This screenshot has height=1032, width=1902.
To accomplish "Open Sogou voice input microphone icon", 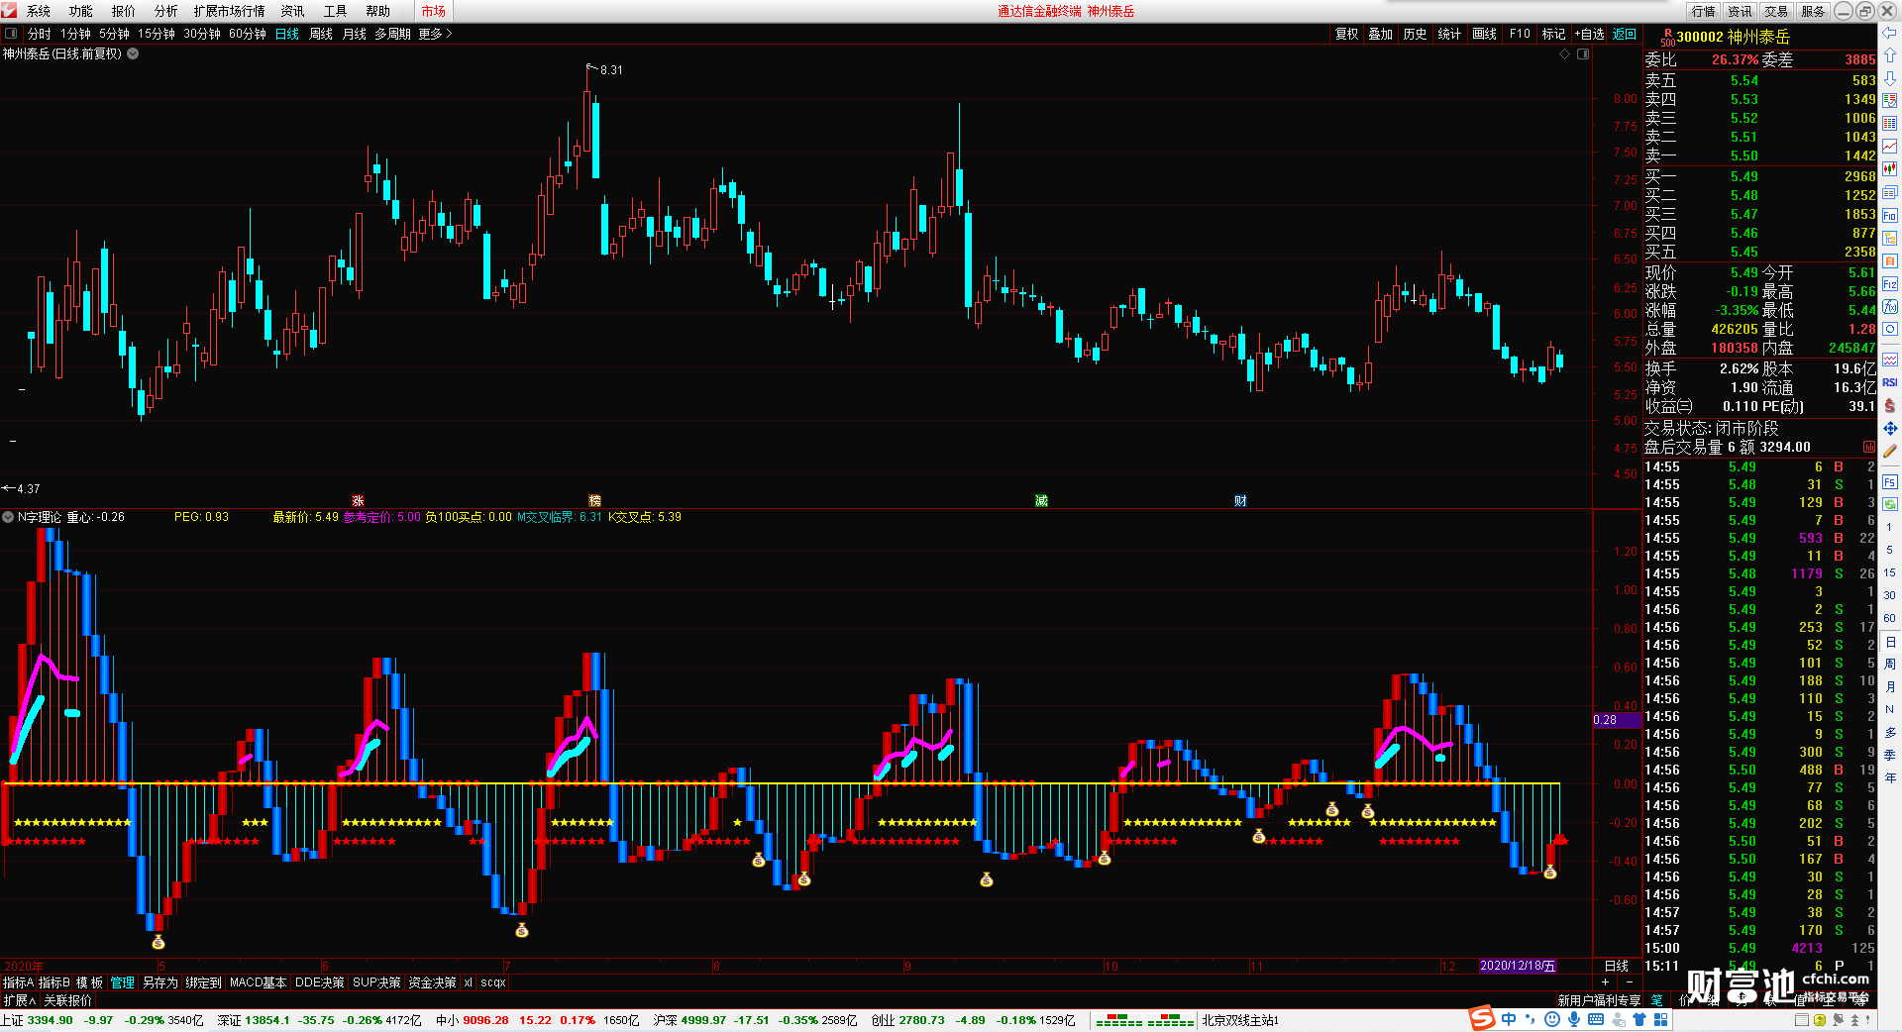I will pos(1573,1019).
